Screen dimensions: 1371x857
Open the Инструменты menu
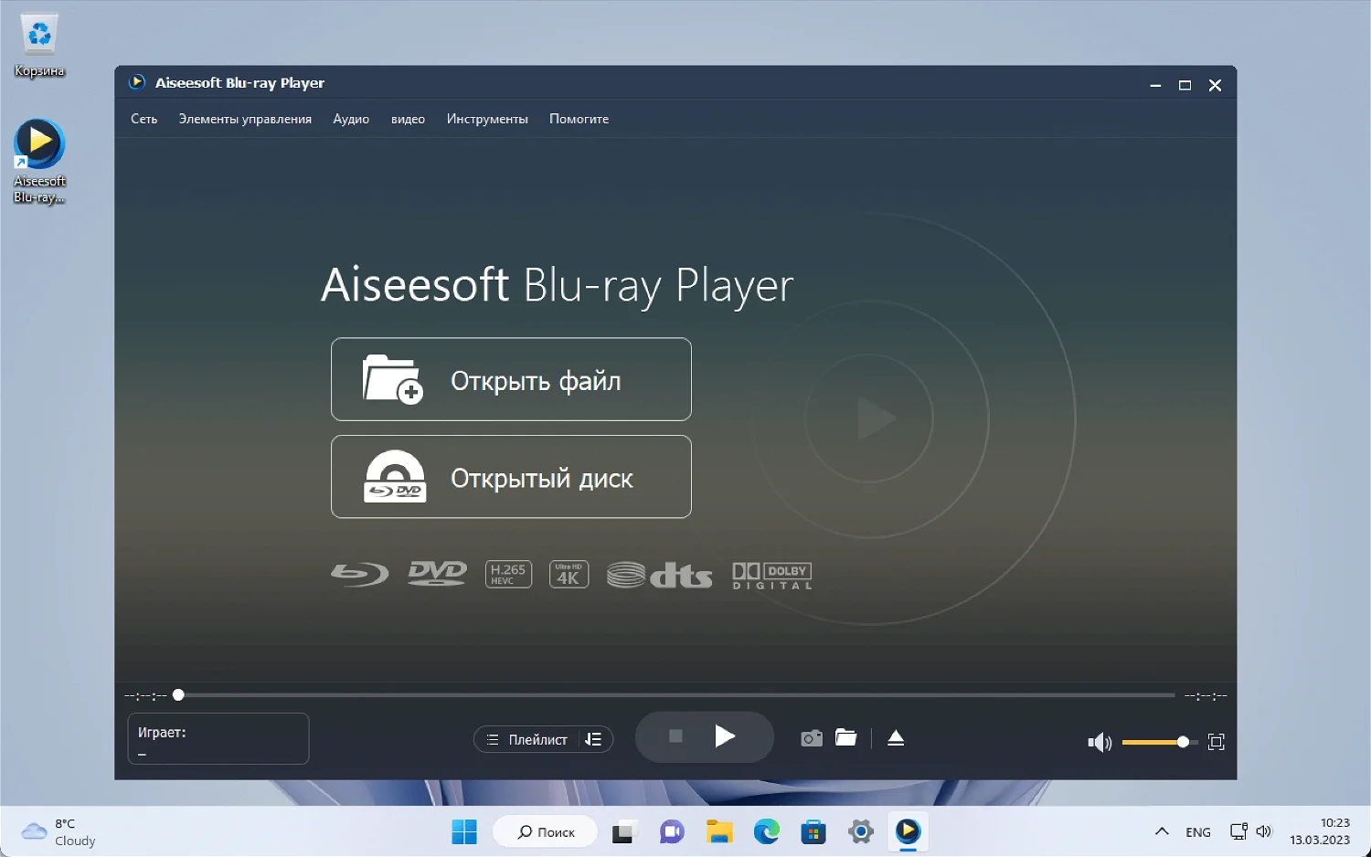[487, 119]
